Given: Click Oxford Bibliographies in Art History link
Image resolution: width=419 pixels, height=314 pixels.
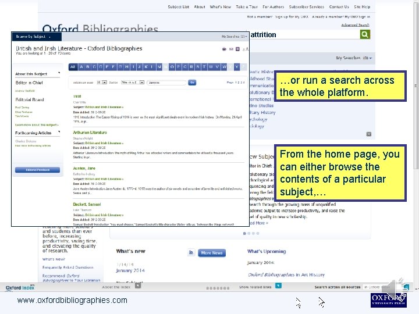Looking at the screenshot, I should click(286, 274).
